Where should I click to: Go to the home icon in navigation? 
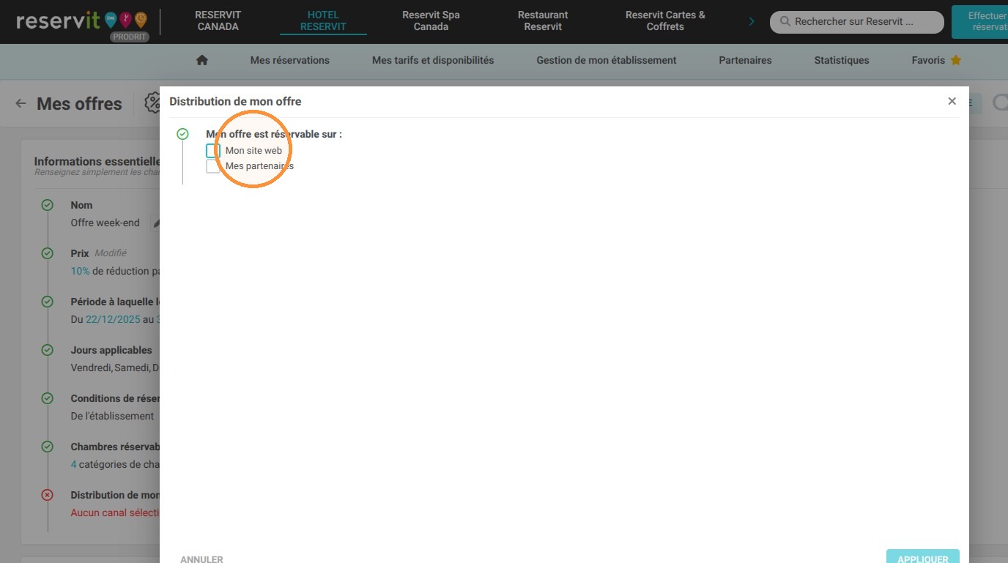(x=202, y=60)
